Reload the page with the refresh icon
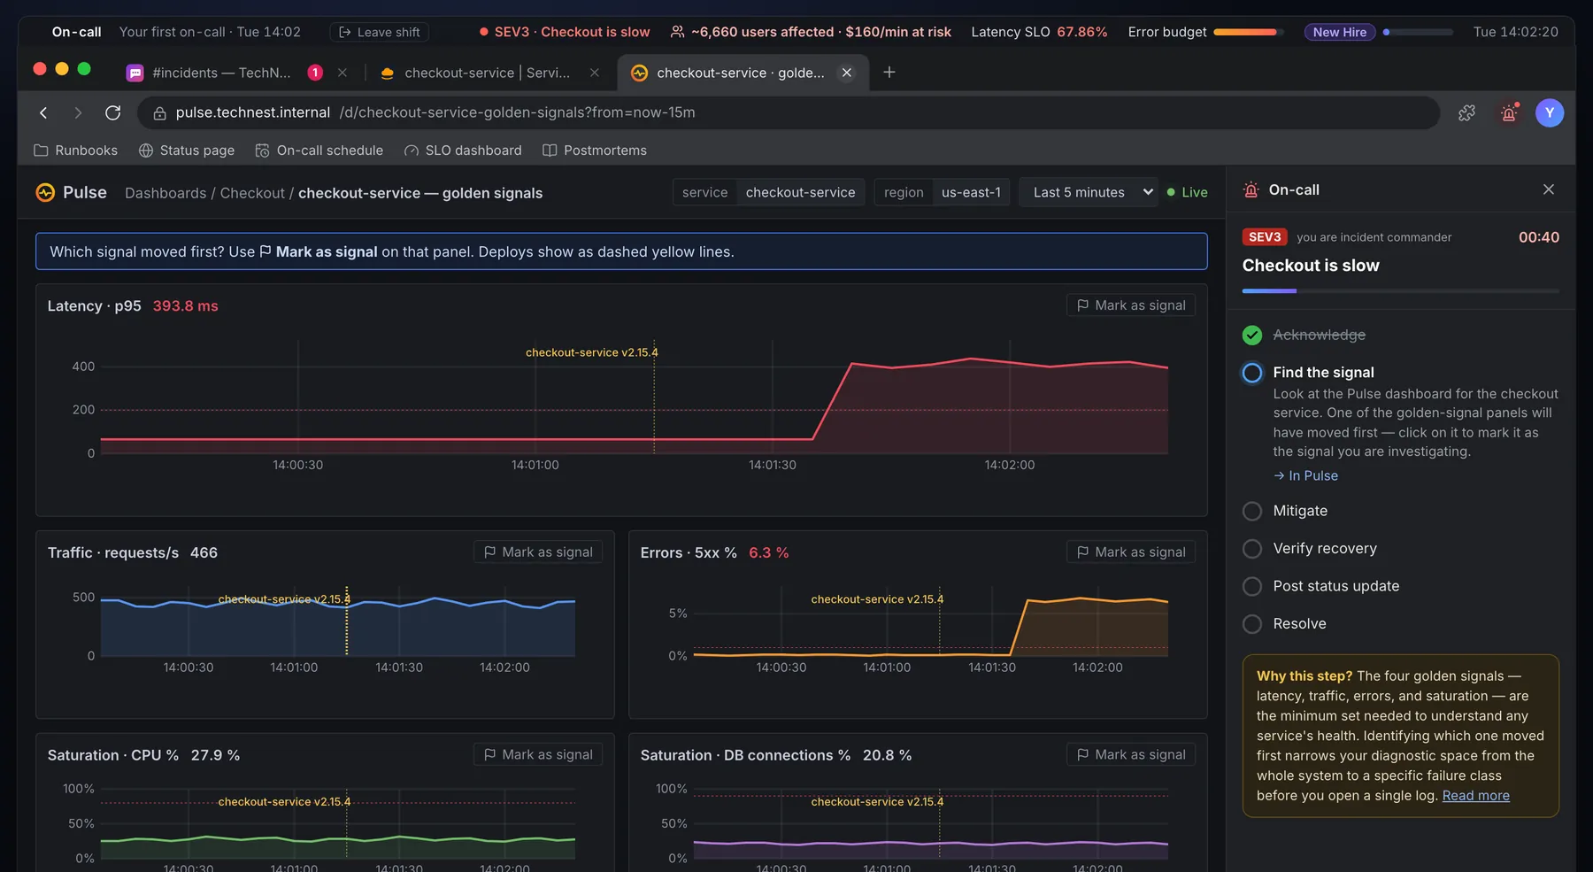Image resolution: width=1593 pixels, height=872 pixels. pyautogui.click(x=112, y=112)
